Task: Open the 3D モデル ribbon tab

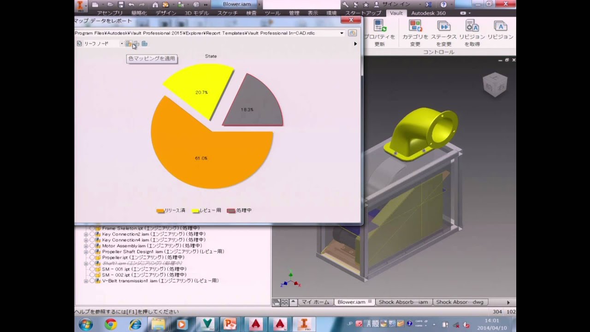Action: [197, 13]
